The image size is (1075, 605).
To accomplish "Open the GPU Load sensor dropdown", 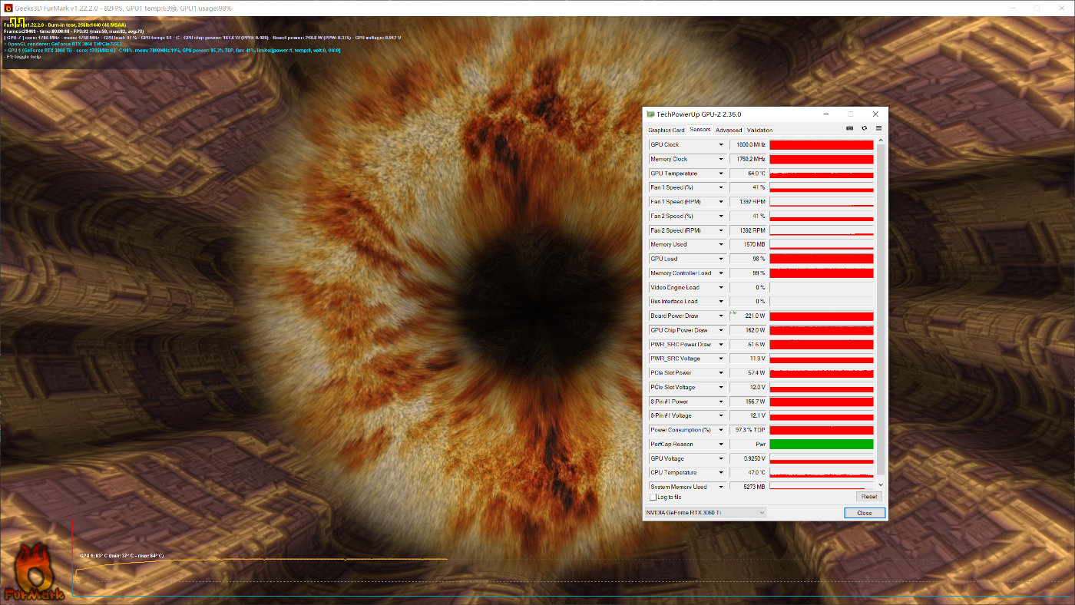I will [x=721, y=259].
